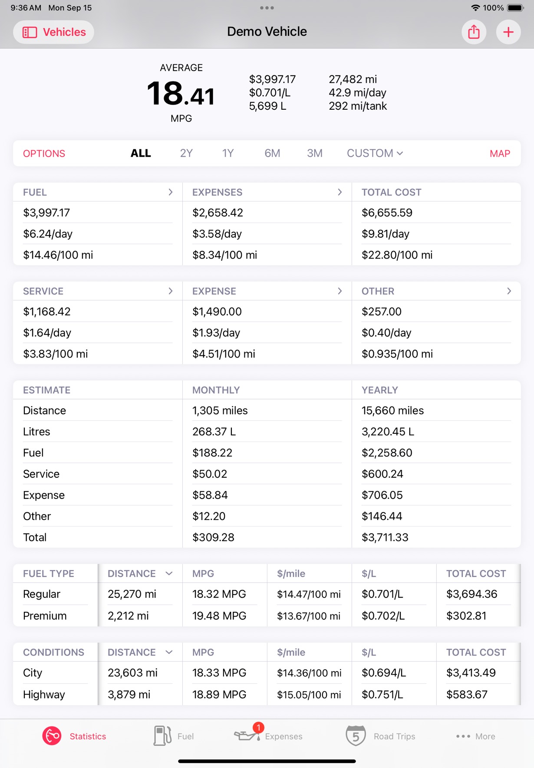Select the 3M range tab
Viewport: 534px width, 768px height.
[315, 153]
